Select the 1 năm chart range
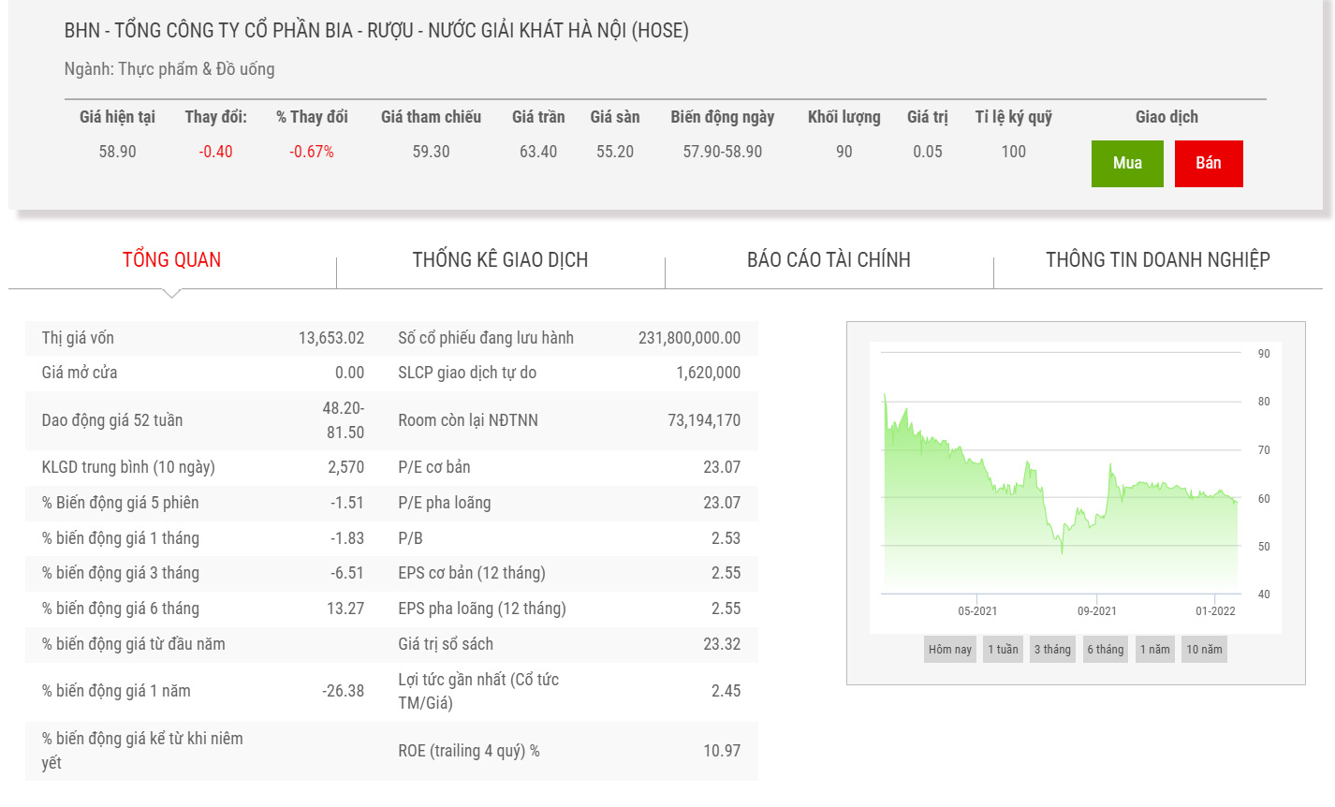The height and width of the screenshot is (807, 1335). pos(1154,650)
